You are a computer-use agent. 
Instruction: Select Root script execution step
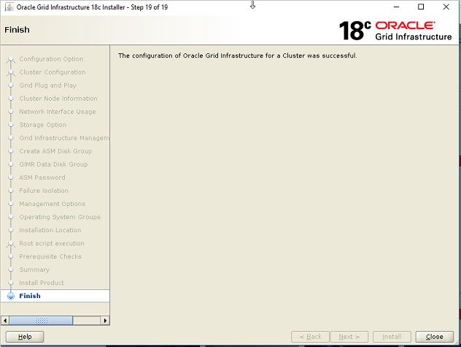pos(52,243)
